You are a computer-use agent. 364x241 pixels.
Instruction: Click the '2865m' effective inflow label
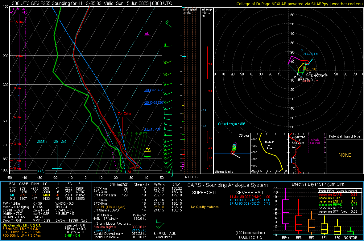[x=42, y=142]
